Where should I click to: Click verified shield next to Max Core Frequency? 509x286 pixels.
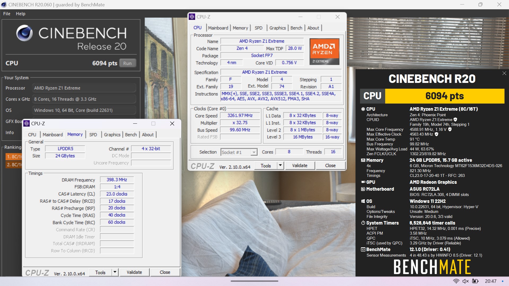click(450, 129)
